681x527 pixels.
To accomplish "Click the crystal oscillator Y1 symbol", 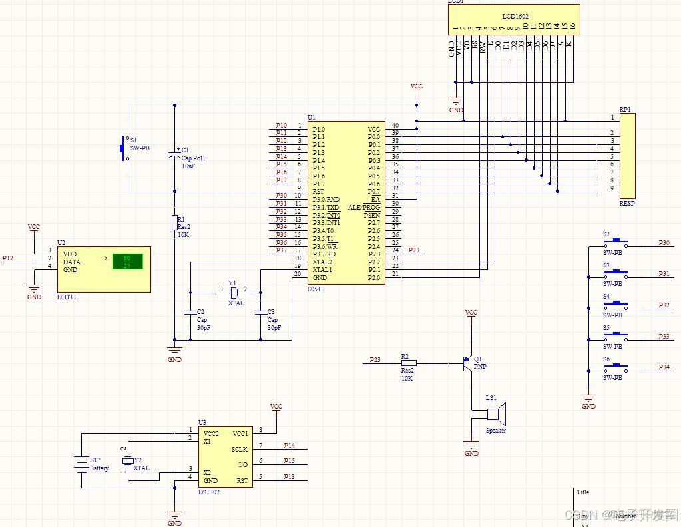I will point(234,293).
